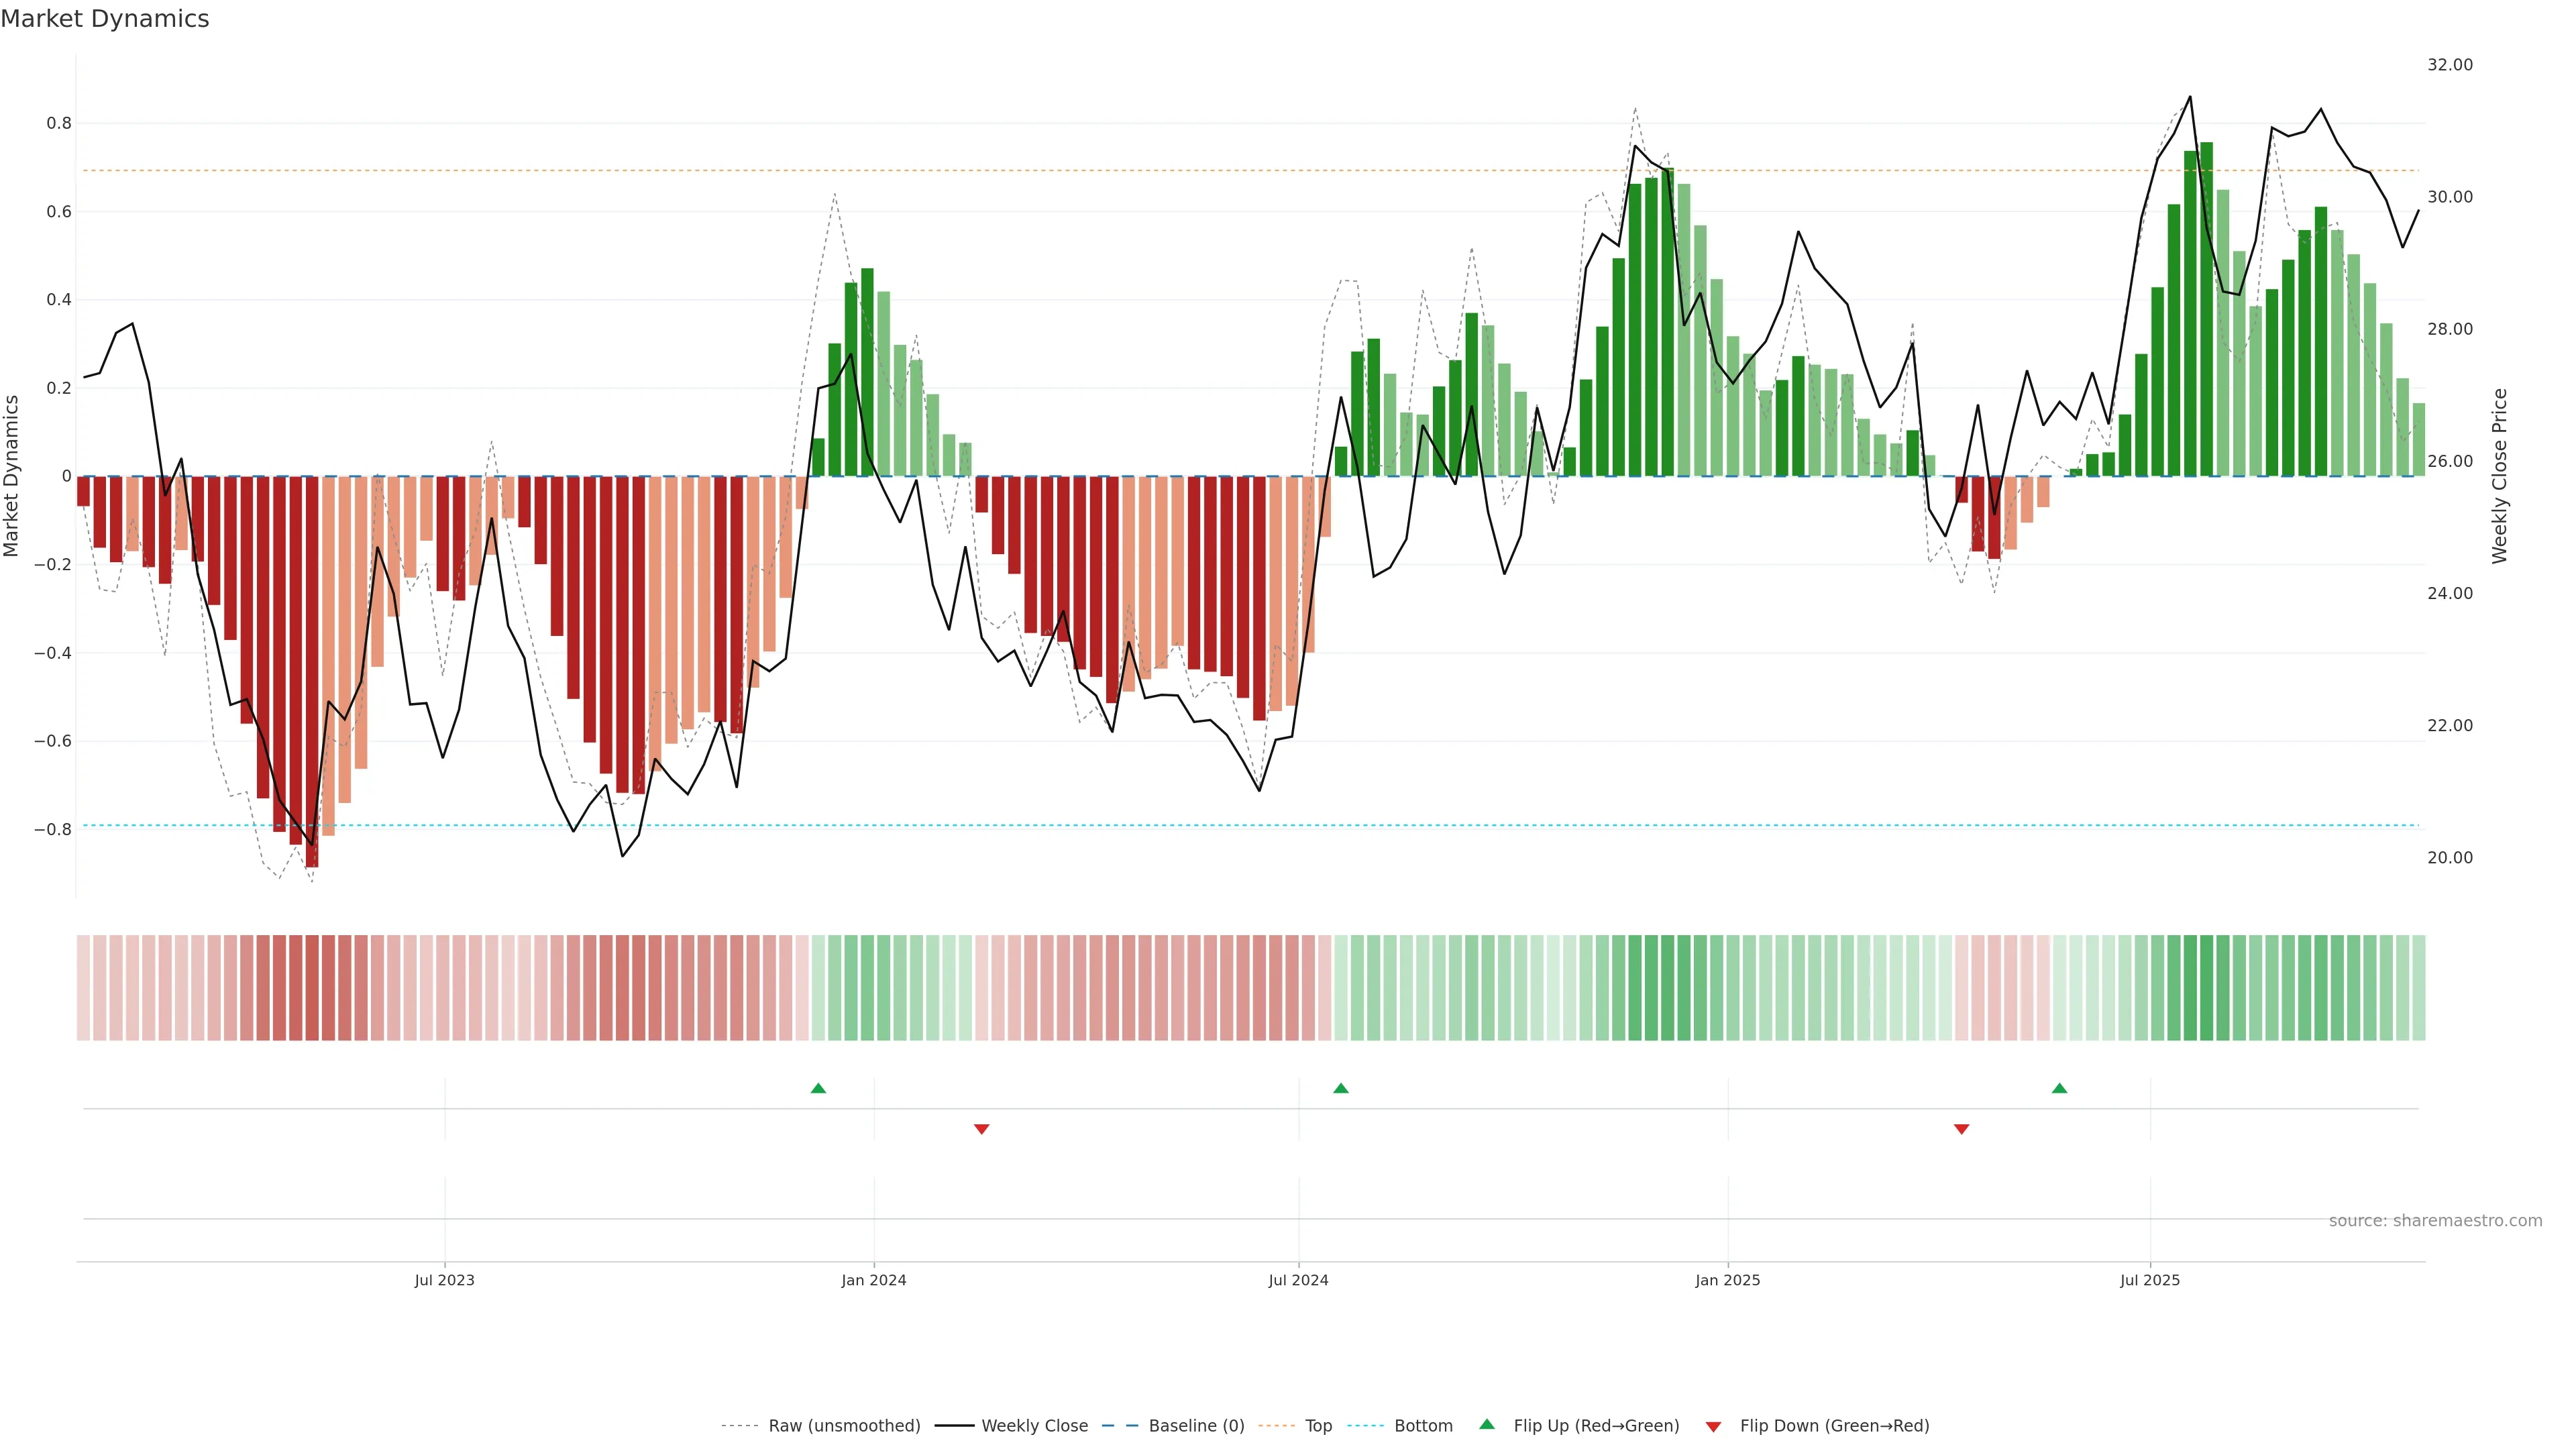Click the red Flip Down triangle in 2025

pos(1961,1129)
